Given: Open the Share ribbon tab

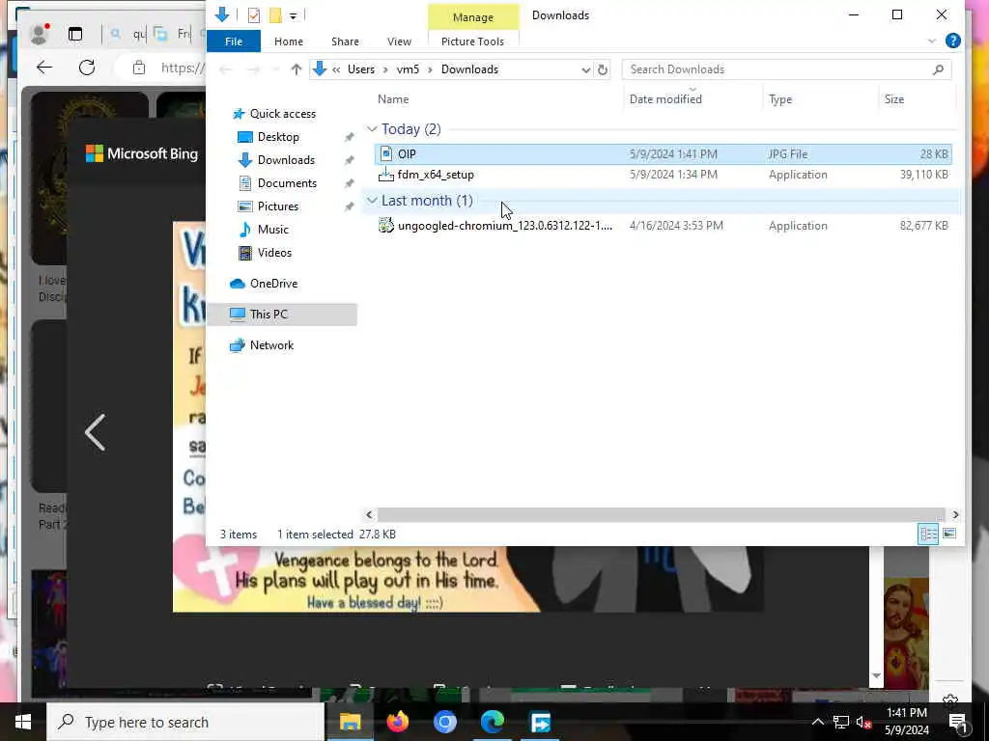Looking at the screenshot, I should [x=345, y=41].
